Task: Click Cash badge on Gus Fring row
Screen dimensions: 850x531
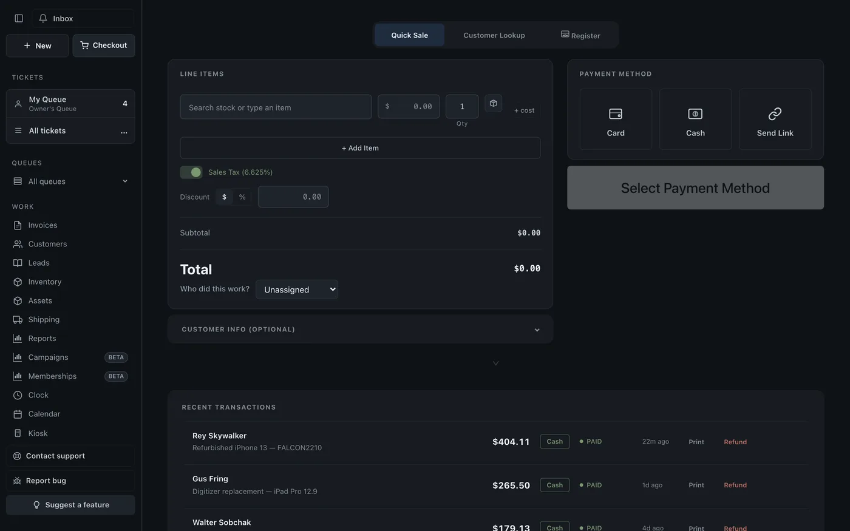Action: click(555, 485)
